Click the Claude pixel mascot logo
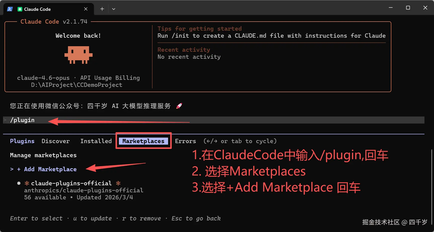This screenshot has width=434, height=232. 79,55
